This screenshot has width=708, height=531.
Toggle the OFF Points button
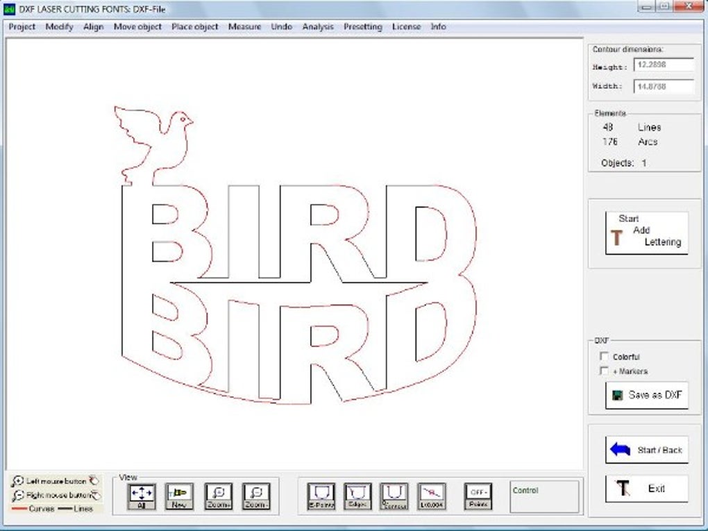[x=478, y=496]
